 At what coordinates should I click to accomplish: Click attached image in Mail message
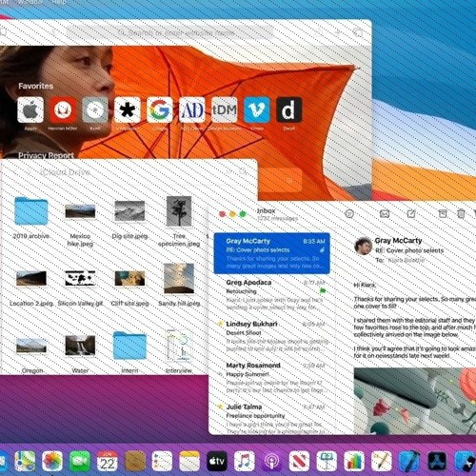[415, 401]
